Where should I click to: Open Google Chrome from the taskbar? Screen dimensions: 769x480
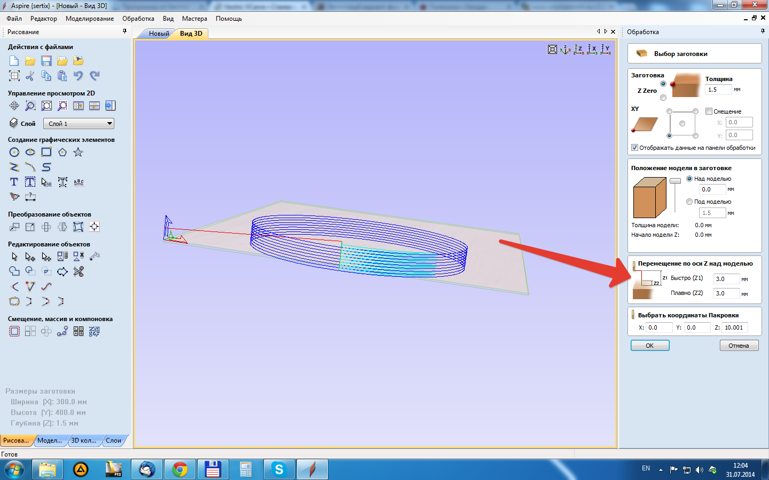pyautogui.click(x=180, y=470)
